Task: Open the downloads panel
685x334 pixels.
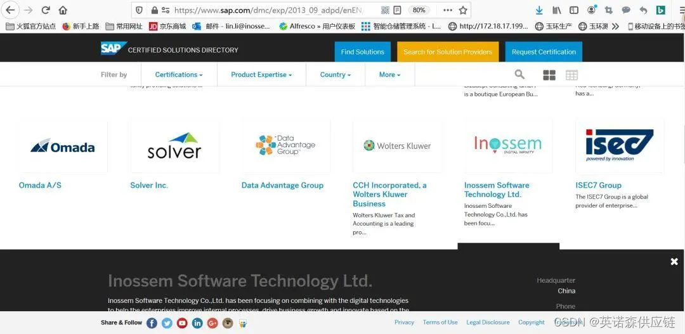Action: [539, 10]
